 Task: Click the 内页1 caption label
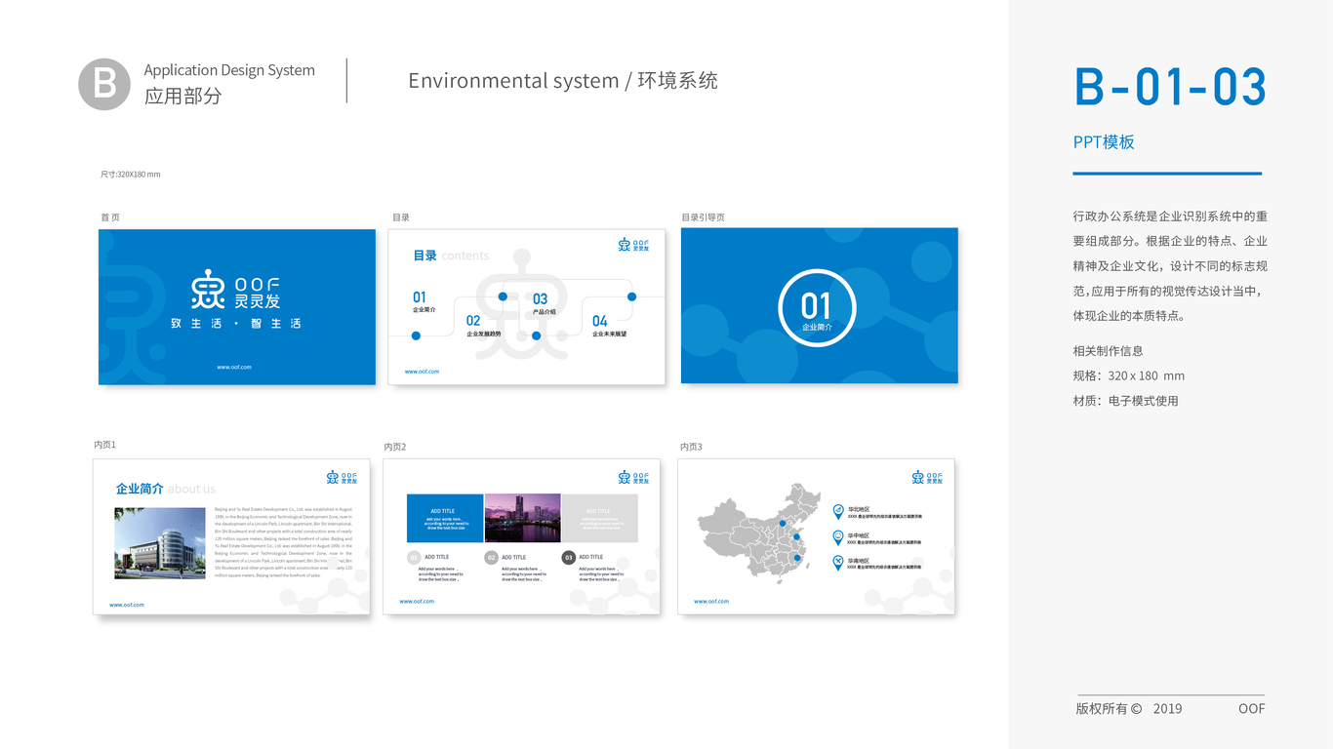(104, 445)
